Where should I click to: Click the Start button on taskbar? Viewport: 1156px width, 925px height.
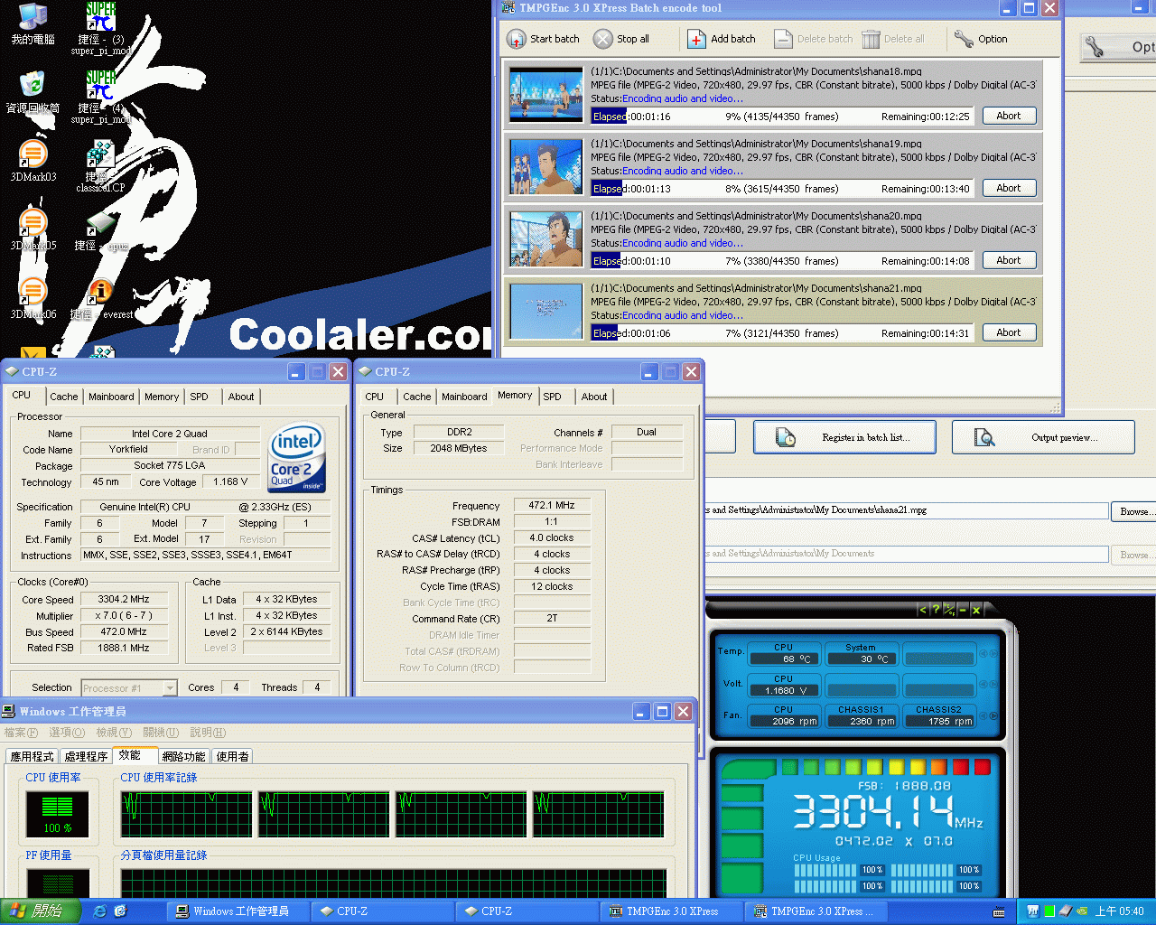tap(41, 911)
